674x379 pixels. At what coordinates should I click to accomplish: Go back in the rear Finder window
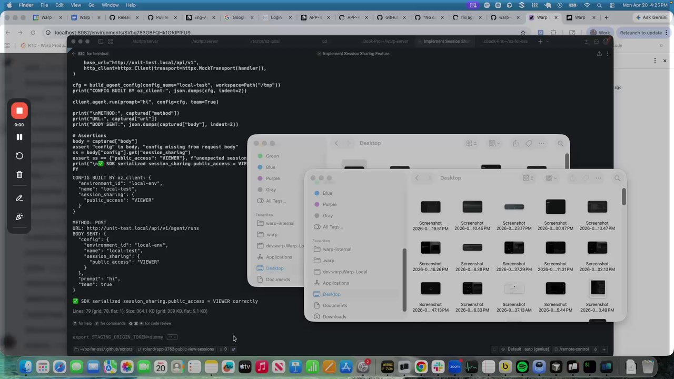coord(336,143)
